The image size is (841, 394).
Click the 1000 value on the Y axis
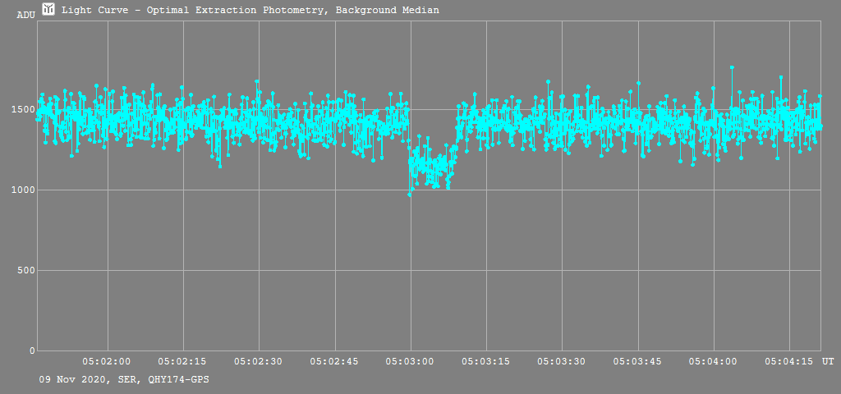pos(22,190)
